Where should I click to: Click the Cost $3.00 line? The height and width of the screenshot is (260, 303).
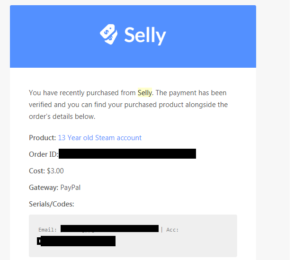tap(46, 171)
